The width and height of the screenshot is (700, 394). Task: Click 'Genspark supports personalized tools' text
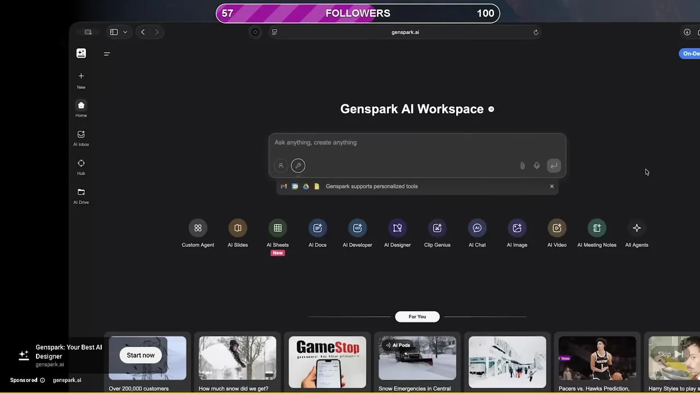tap(372, 187)
